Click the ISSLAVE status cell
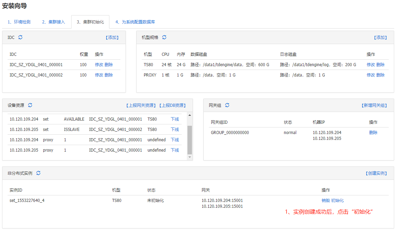Screen dimensions: 398x235 click(x=72, y=130)
